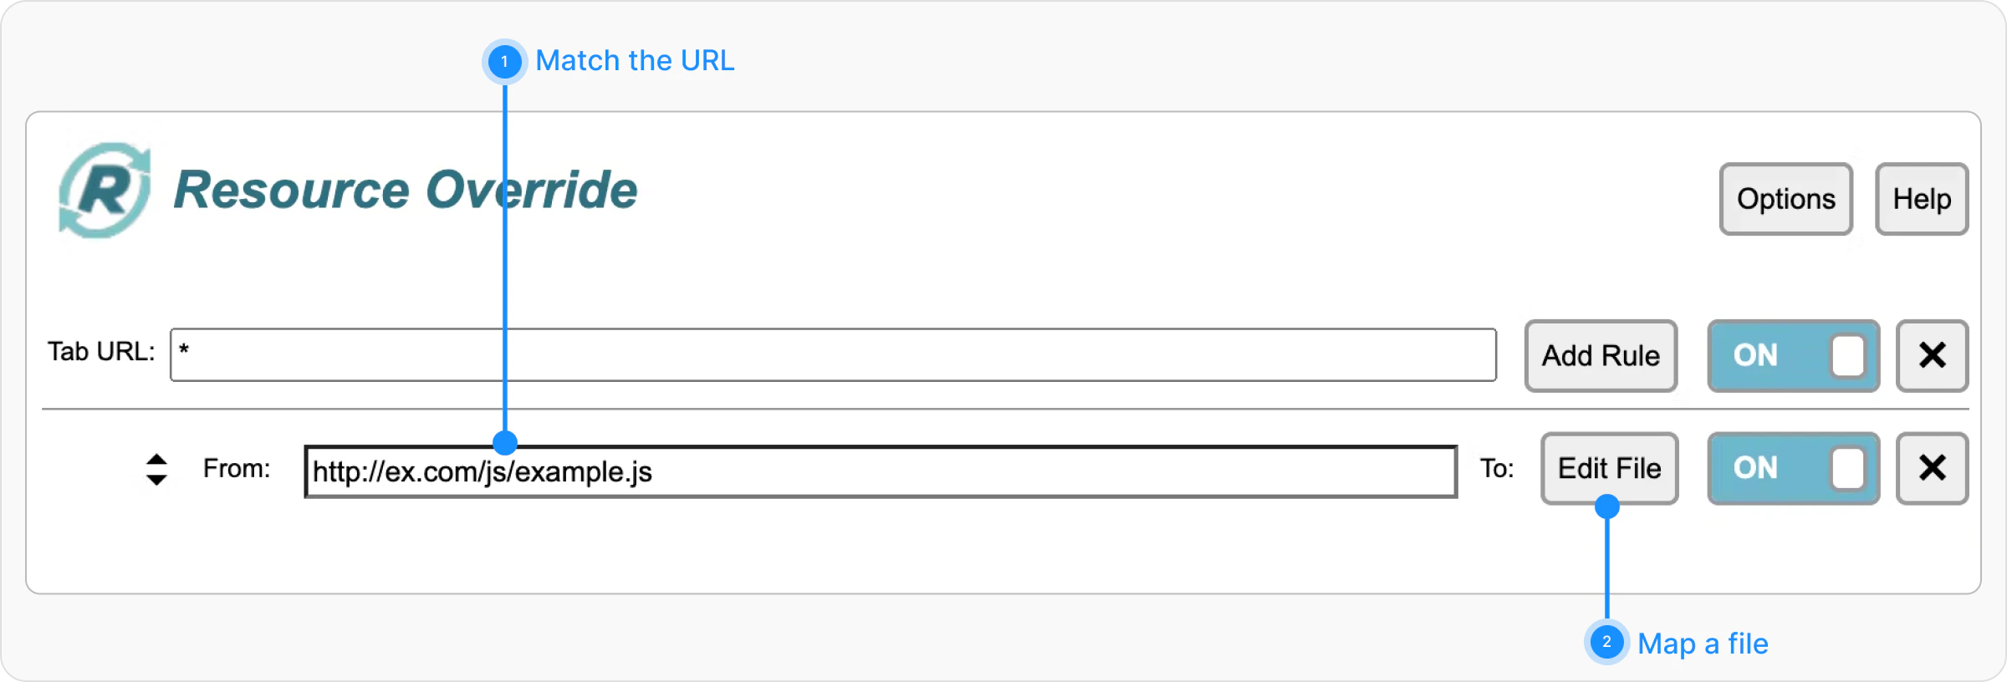This screenshot has height=682, width=2007.
Task: Click annotation marker number 1
Action: (x=504, y=61)
